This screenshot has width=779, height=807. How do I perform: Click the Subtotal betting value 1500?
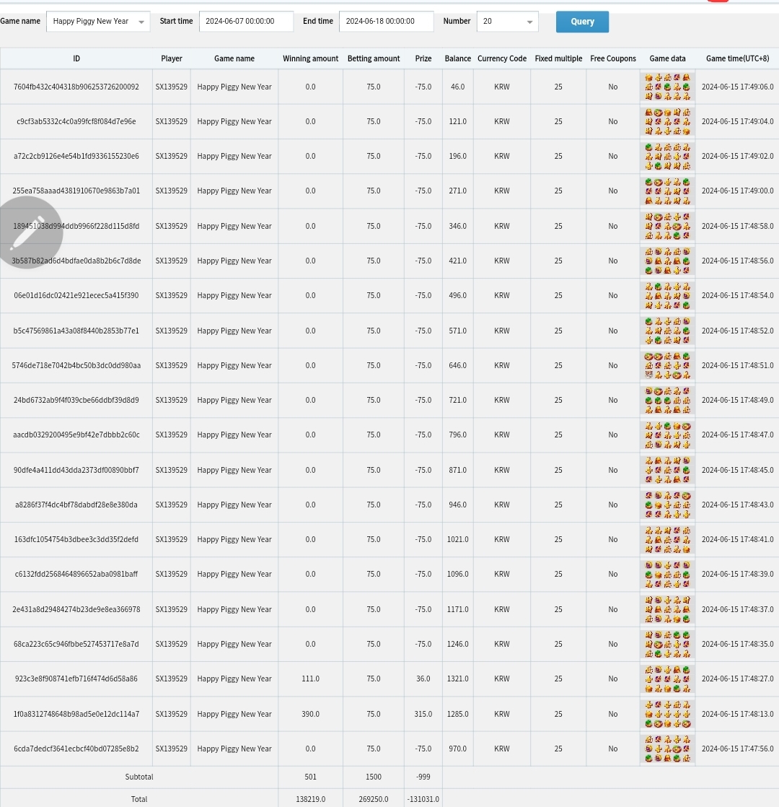click(x=374, y=777)
